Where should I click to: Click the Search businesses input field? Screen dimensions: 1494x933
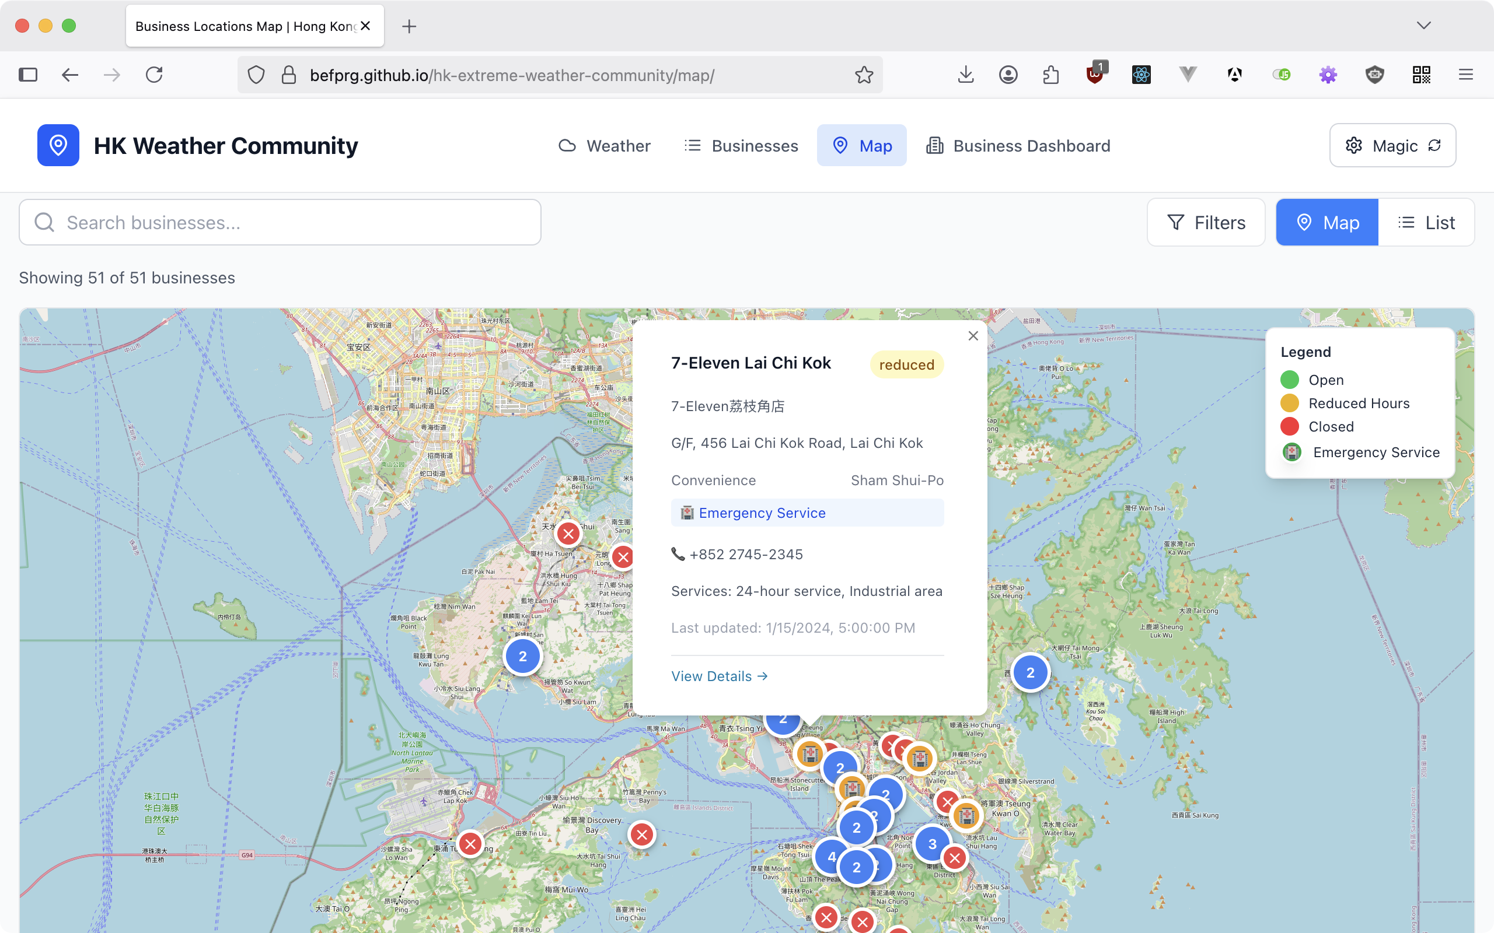pyautogui.click(x=290, y=223)
